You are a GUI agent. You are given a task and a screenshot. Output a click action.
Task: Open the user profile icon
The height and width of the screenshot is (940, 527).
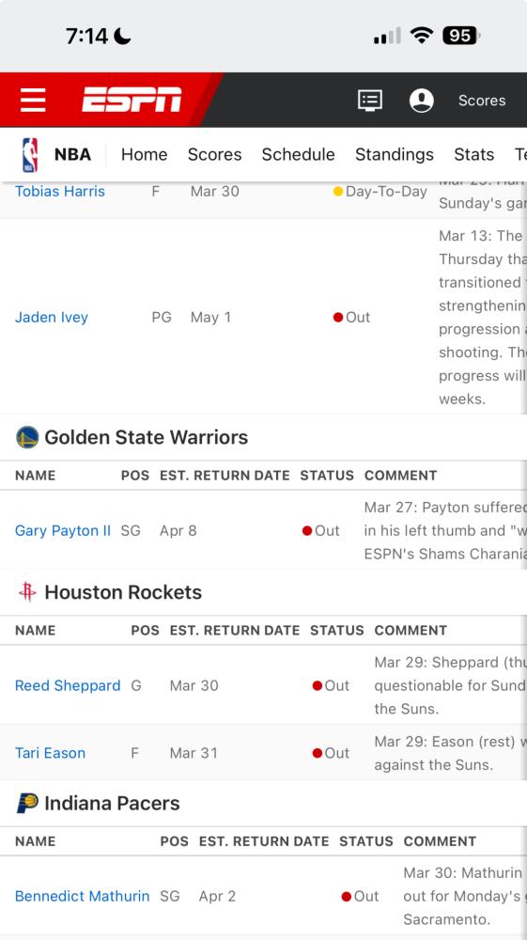pos(422,101)
